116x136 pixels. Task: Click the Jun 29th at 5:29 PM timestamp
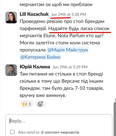click(x=70, y=67)
